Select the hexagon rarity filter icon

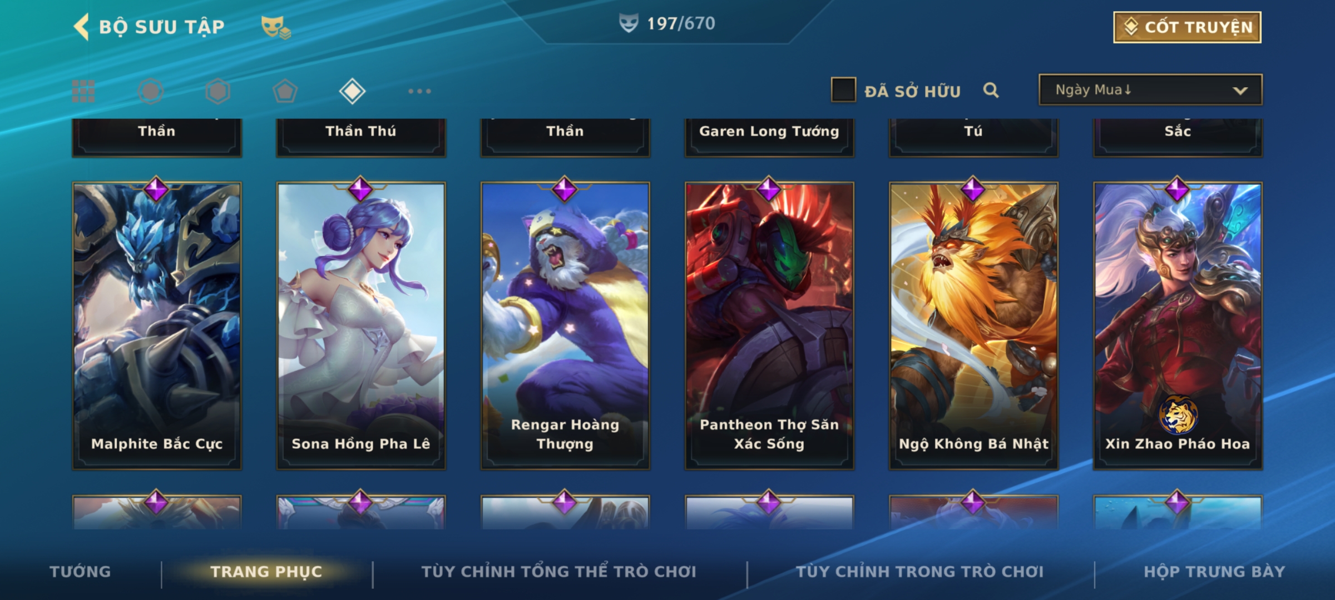point(217,91)
